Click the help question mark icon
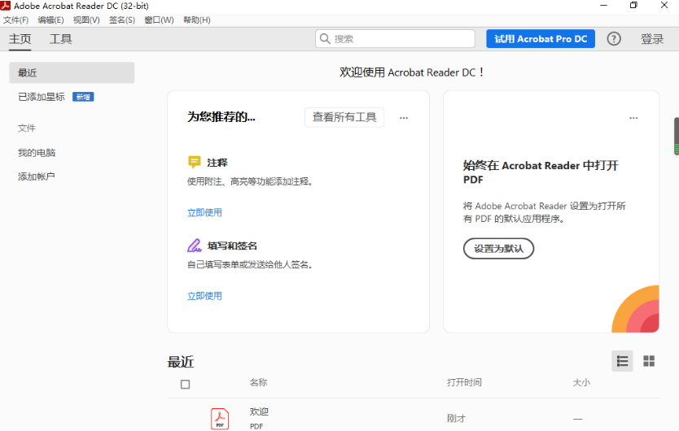The width and height of the screenshot is (679, 431). tap(614, 39)
